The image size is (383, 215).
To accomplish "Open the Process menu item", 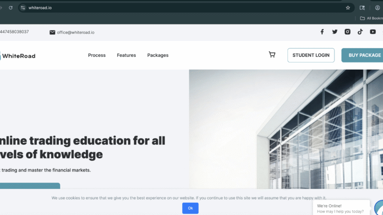I will coord(97,55).
